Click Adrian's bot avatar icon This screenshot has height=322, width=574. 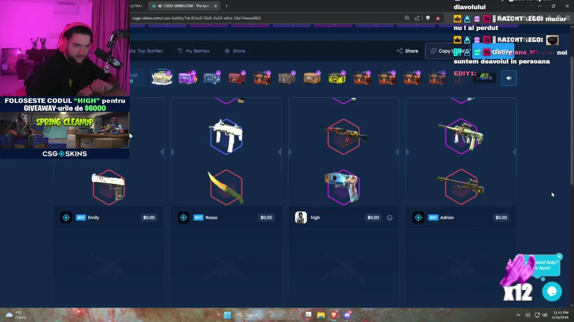click(418, 217)
